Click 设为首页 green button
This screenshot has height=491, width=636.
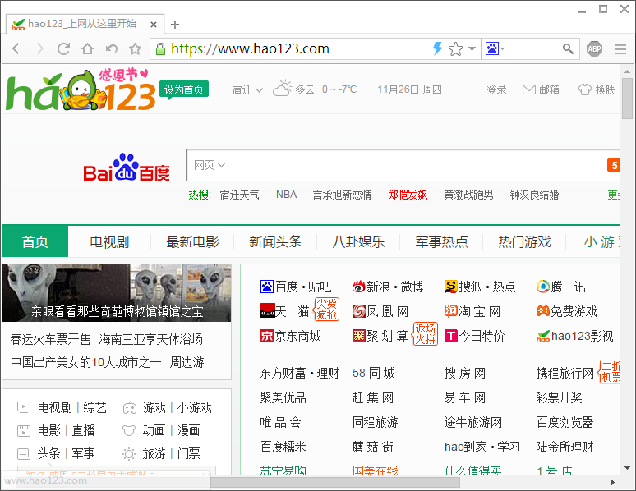[x=184, y=89]
